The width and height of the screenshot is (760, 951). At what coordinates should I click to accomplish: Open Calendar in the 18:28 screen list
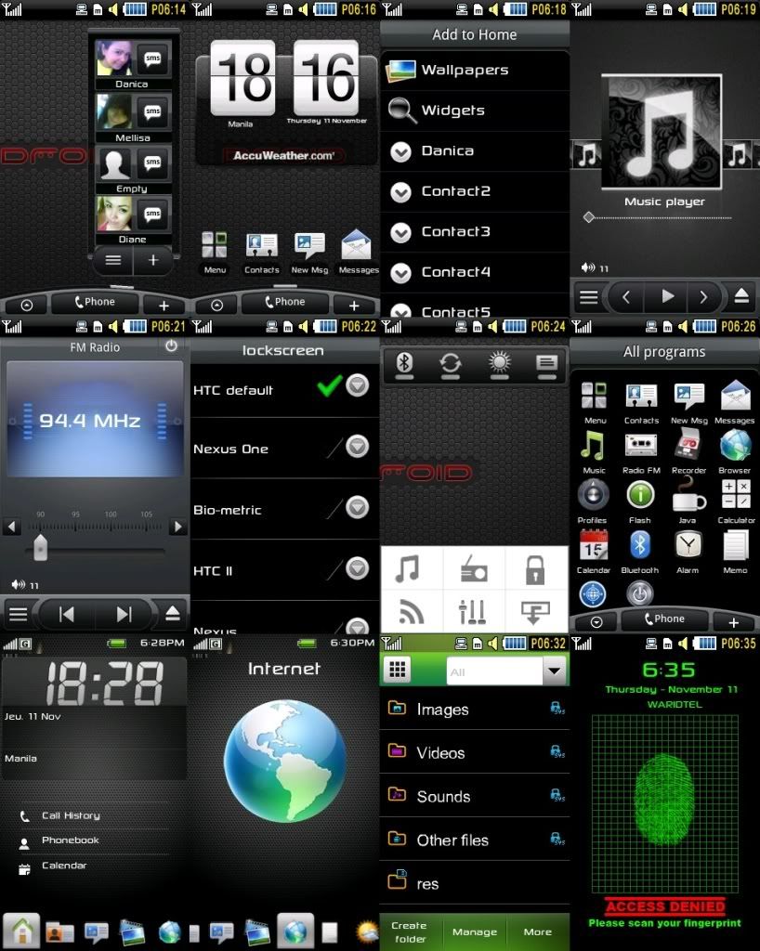[92, 866]
